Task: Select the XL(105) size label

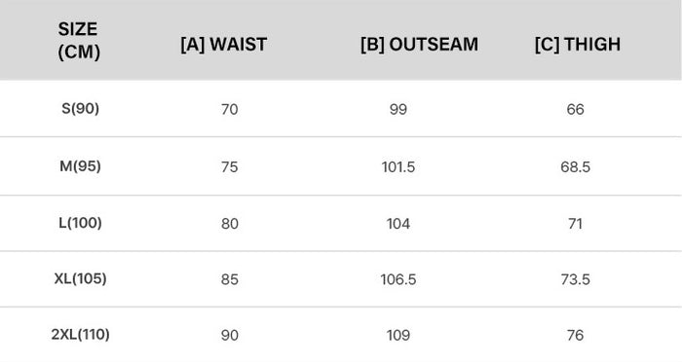Action: (x=81, y=278)
